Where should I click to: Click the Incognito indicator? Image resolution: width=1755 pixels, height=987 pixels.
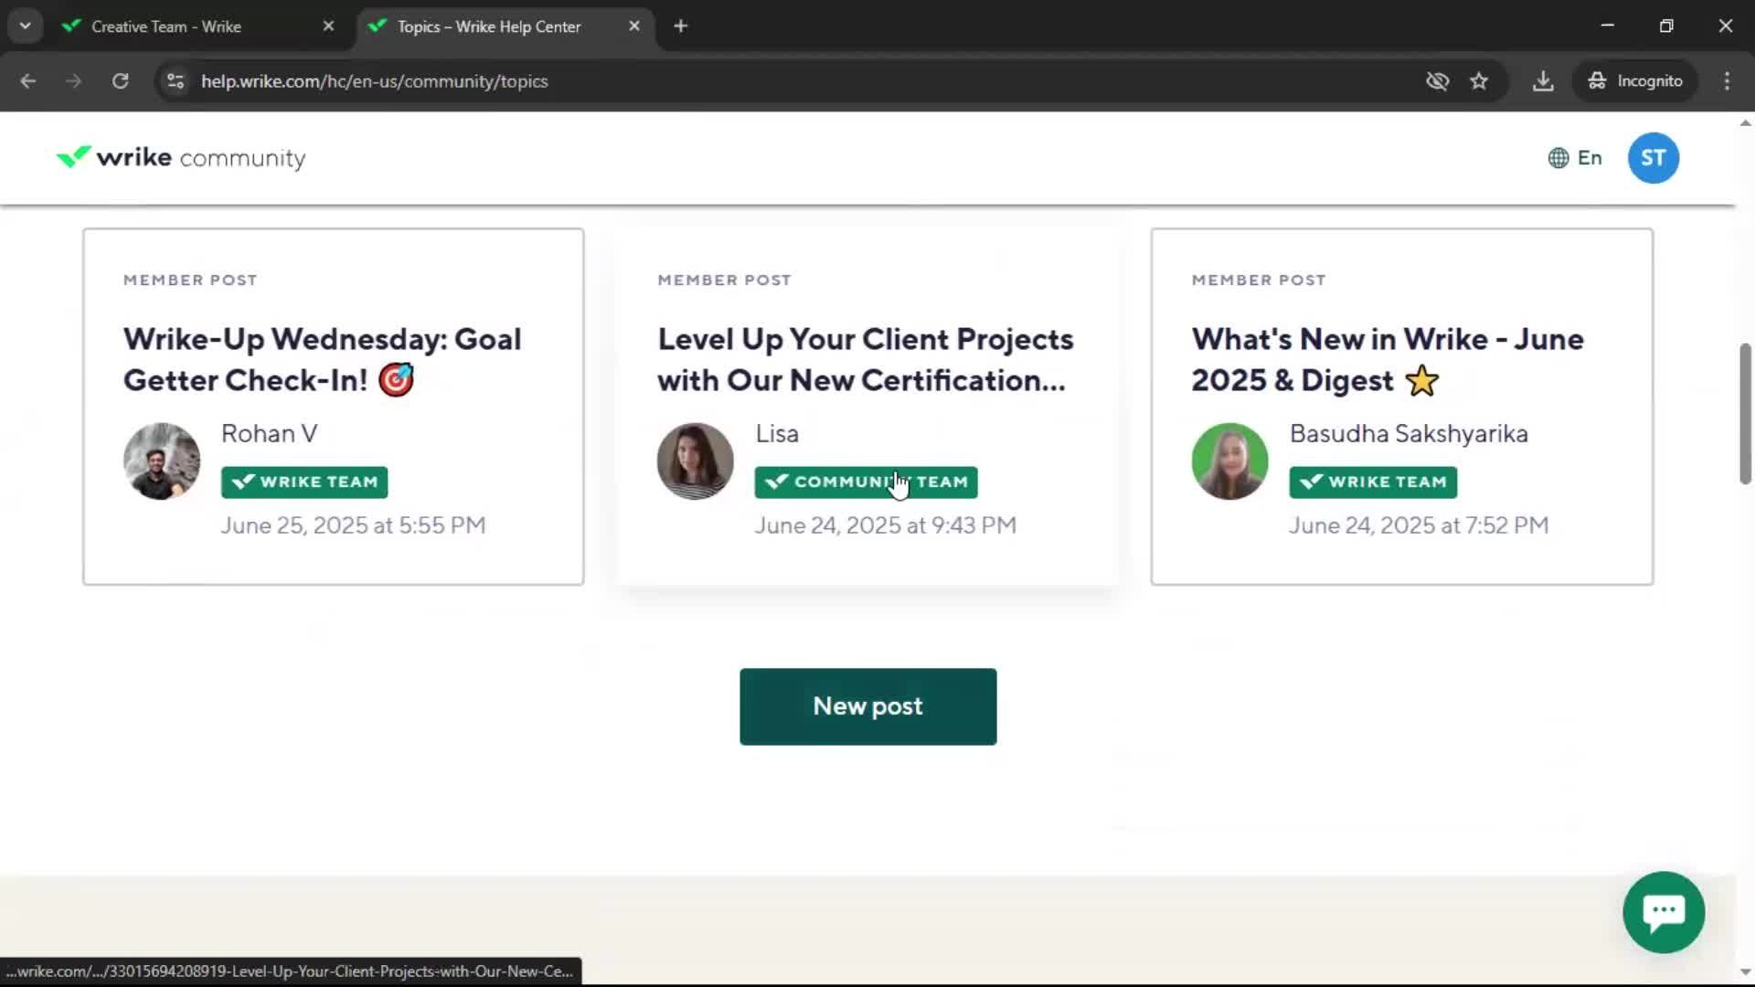coord(1634,81)
